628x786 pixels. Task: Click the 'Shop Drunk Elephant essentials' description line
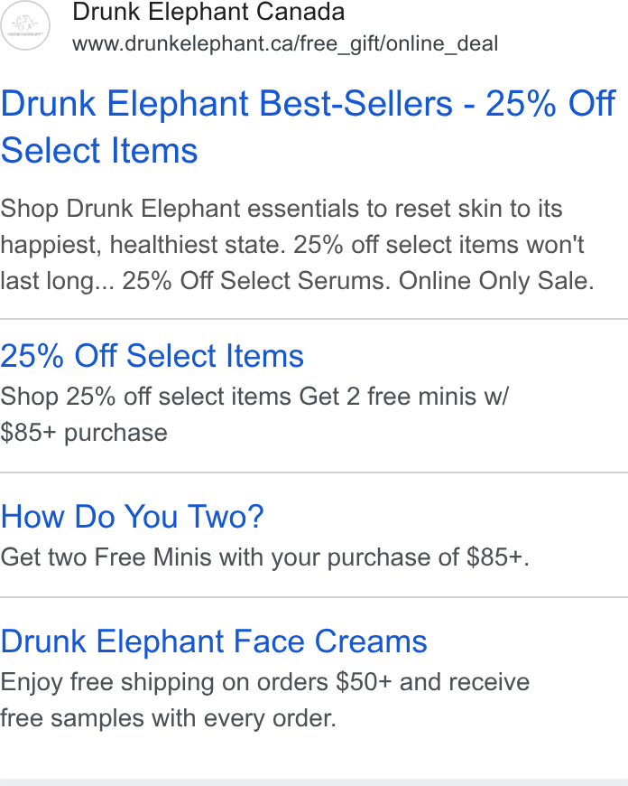click(282, 209)
